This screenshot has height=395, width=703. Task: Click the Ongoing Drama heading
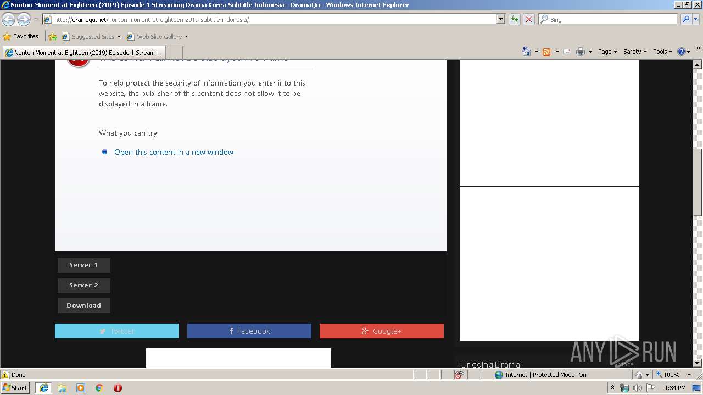(490, 364)
